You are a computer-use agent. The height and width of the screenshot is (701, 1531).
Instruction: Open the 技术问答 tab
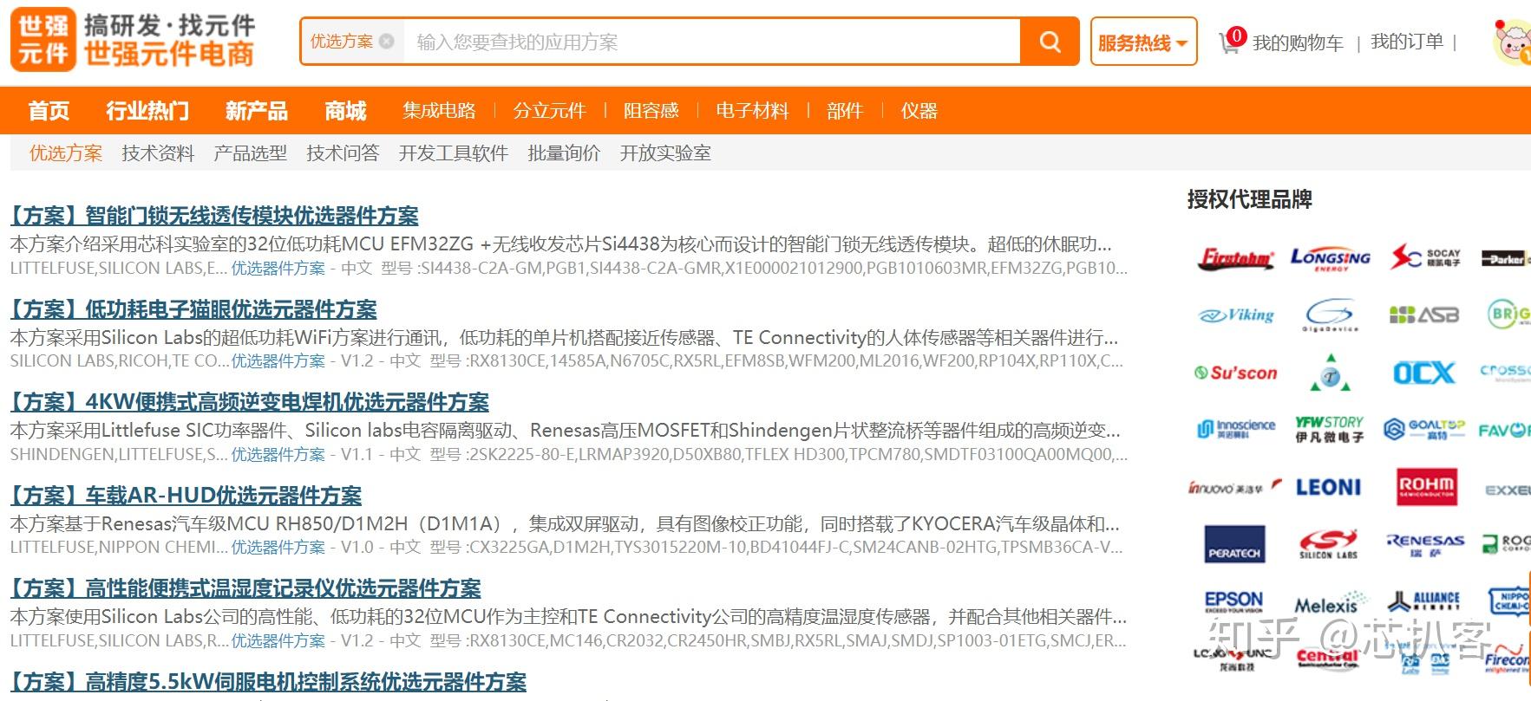(x=343, y=153)
